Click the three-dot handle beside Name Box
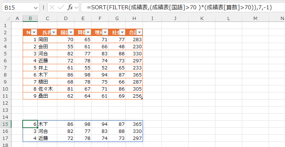The height and width of the screenshot is (147, 285). (x=44, y=7)
